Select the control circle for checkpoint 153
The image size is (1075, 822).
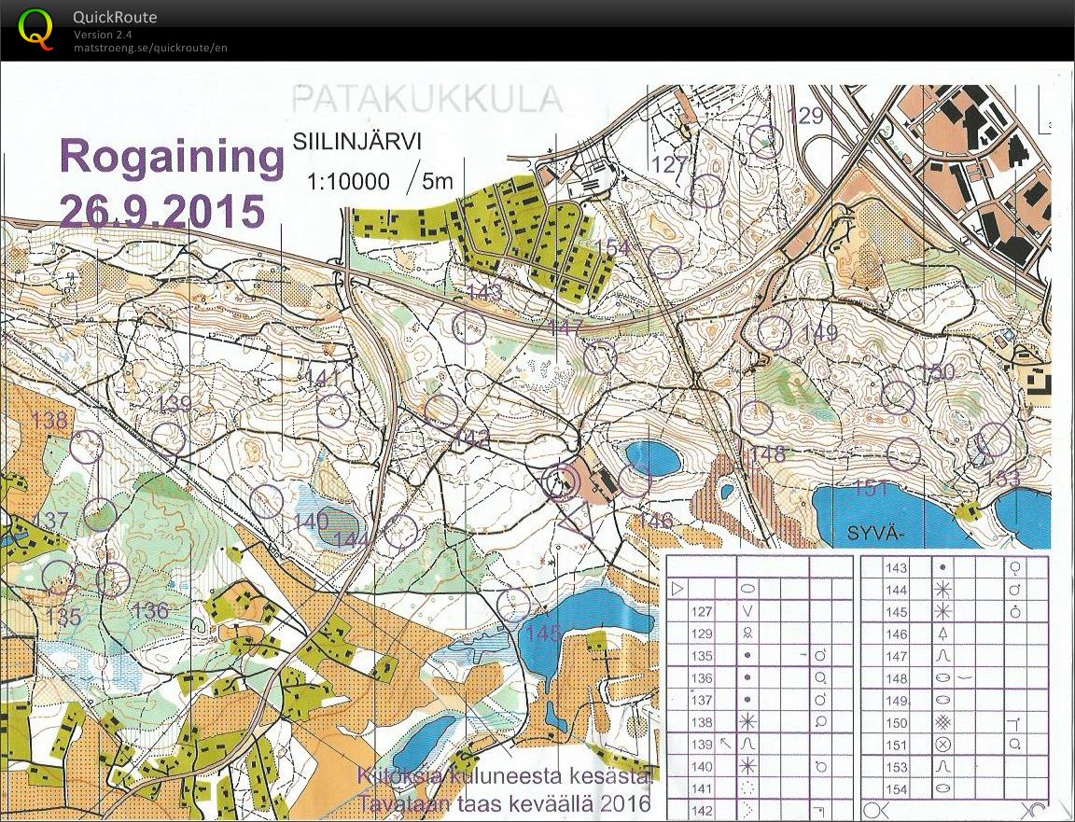pos(995,439)
